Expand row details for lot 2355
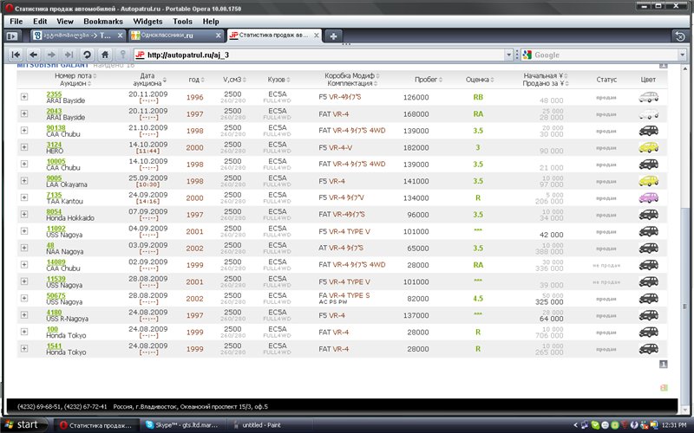694x433 pixels. (x=24, y=97)
